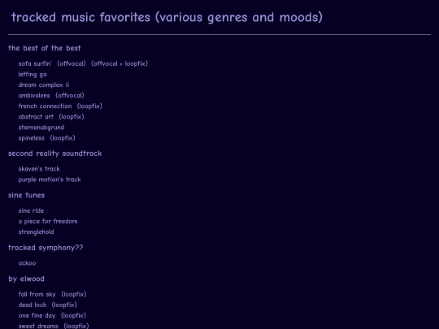Open the 'sweet dreams' track link
Image resolution: width=439 pixels, height=329 pixels.
click(x=38, y=326)
